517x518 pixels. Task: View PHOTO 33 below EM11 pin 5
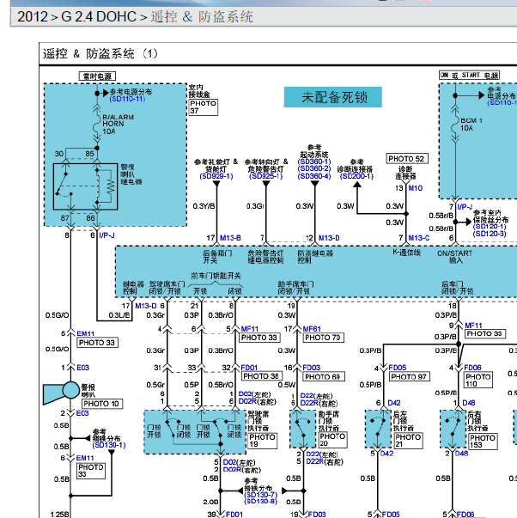(x=97, y=343)
